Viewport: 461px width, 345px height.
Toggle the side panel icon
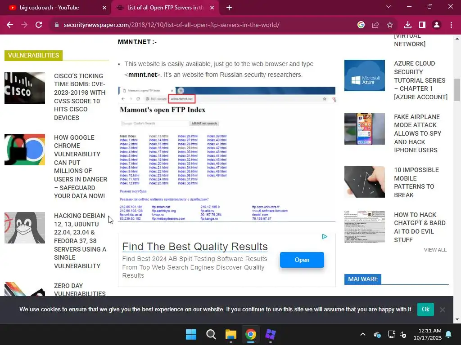coord(422,25)
